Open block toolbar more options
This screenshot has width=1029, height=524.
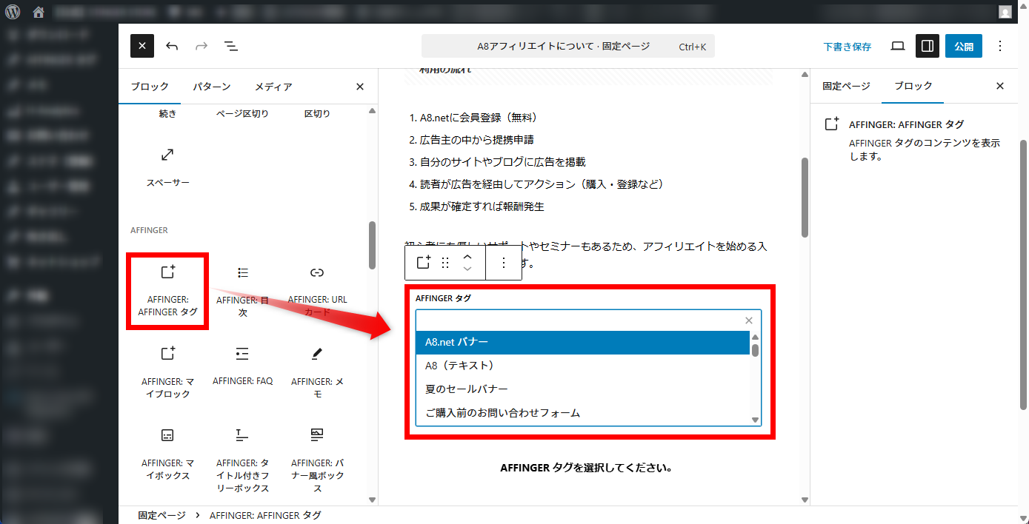pos(504,263)
